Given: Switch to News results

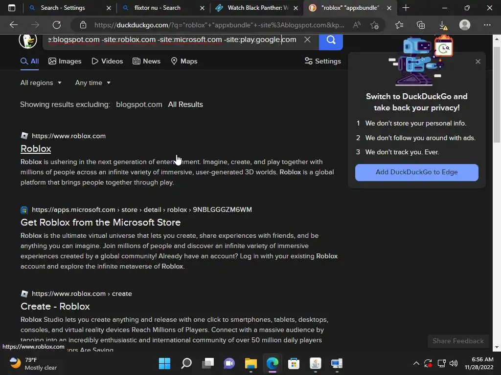Looking at the screenshot, I should 146,61.
